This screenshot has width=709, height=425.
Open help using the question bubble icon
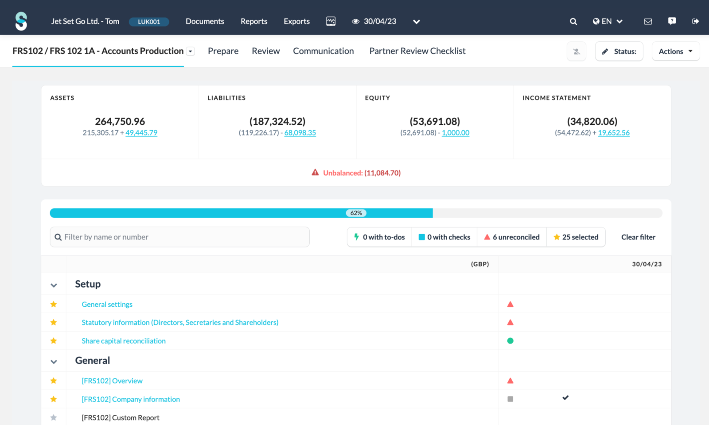point(672,21)
